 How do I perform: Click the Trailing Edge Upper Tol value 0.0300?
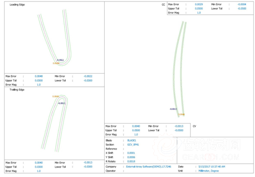39,167
